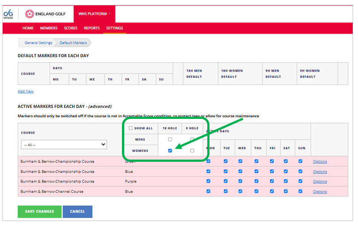Go to the Home menu item
Viewport: 358px width, 225px height.
click(28, 28)
